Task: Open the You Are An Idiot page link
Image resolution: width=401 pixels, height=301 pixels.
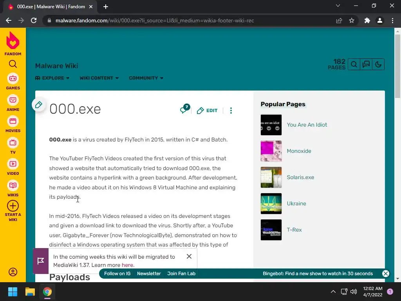Action: click(x=307, y=125)
